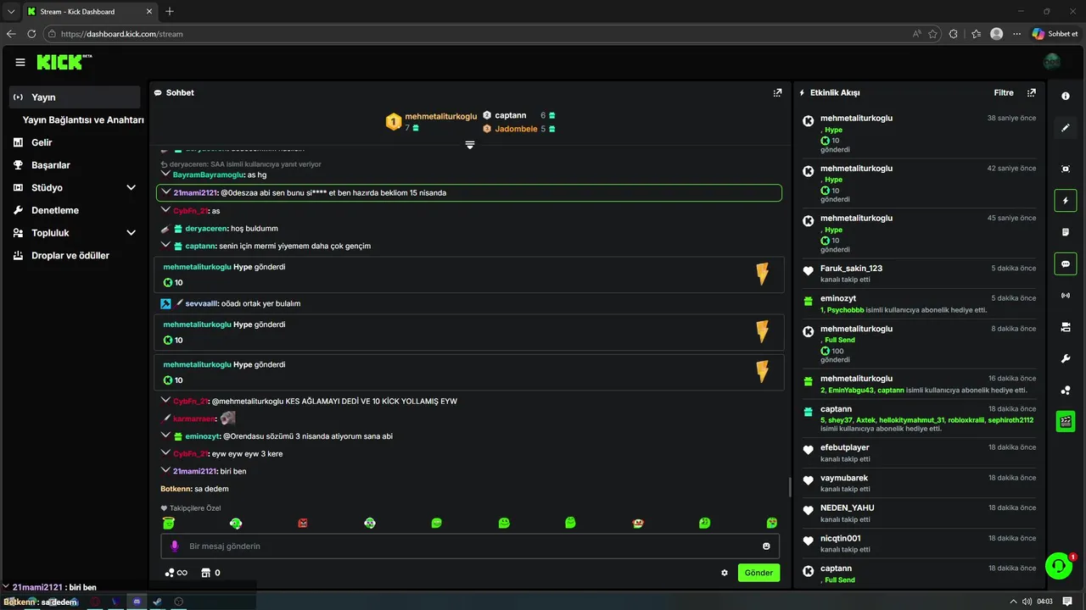The image size is (1086, 610).
Task: Expand options for BayramBayramoglu message
Action: coord(165,174)
